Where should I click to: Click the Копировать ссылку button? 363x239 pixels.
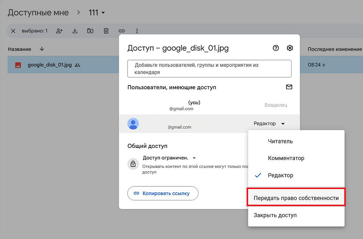click(x=163, y=193)
